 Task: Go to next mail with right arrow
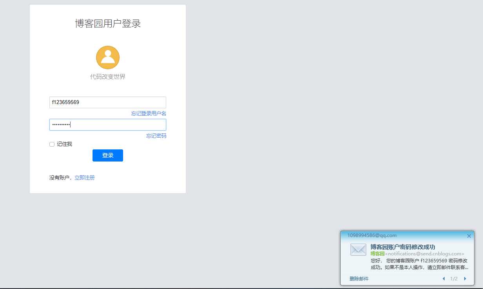(465, 279)
